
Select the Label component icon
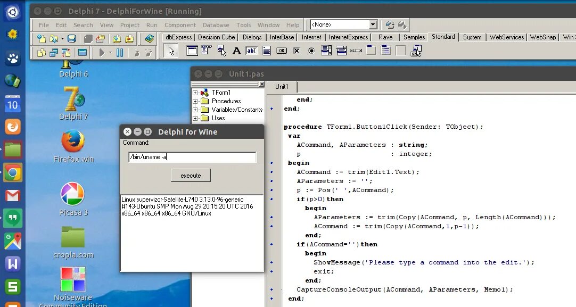click(236, 51)
